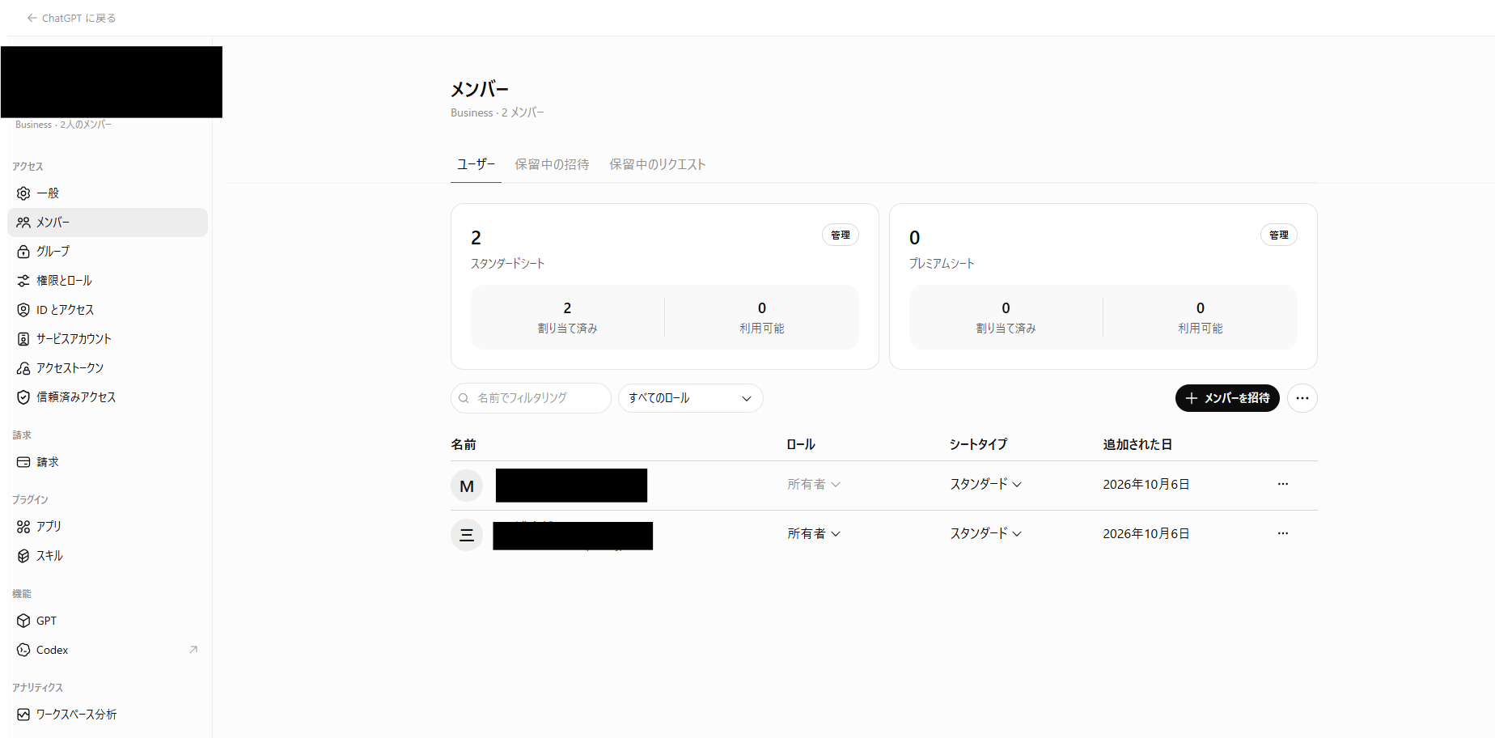The height and width of the screenshot is (738, 1495).
Task: Click 管理 button on プレミアムシート card
Action: click(1279, 235)
